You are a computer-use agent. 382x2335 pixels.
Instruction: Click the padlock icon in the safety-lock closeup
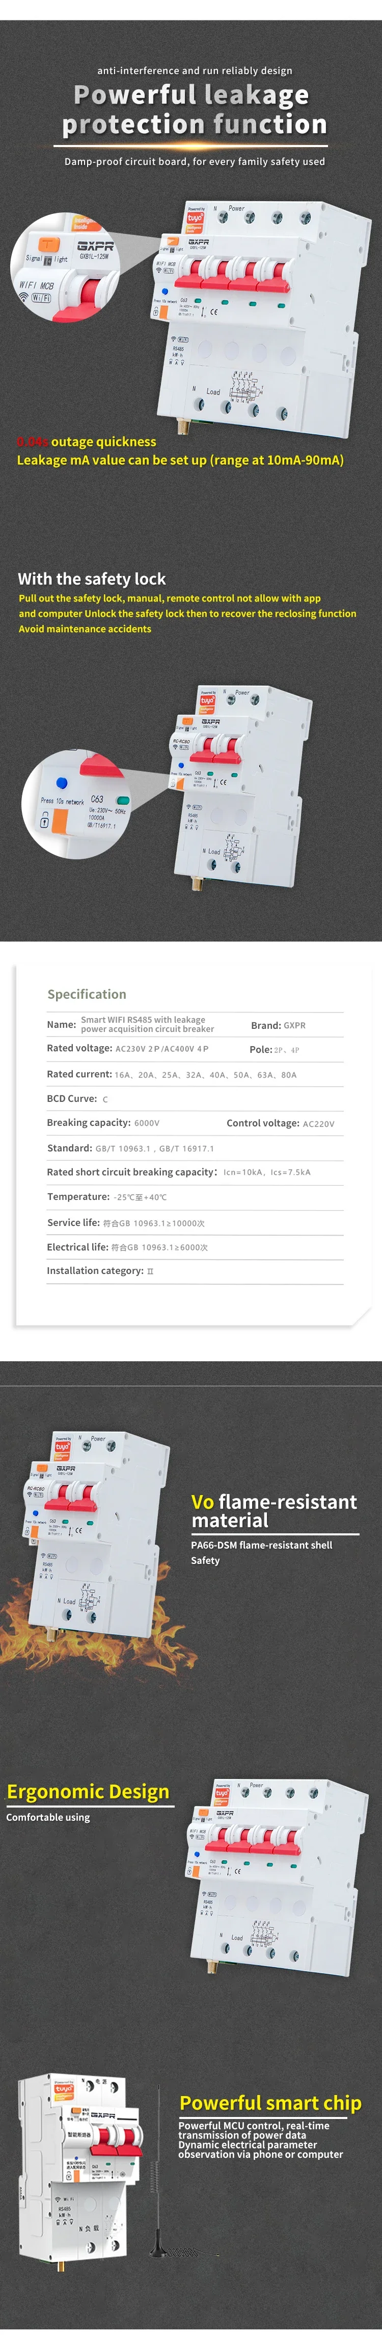(x=44, y=821)
